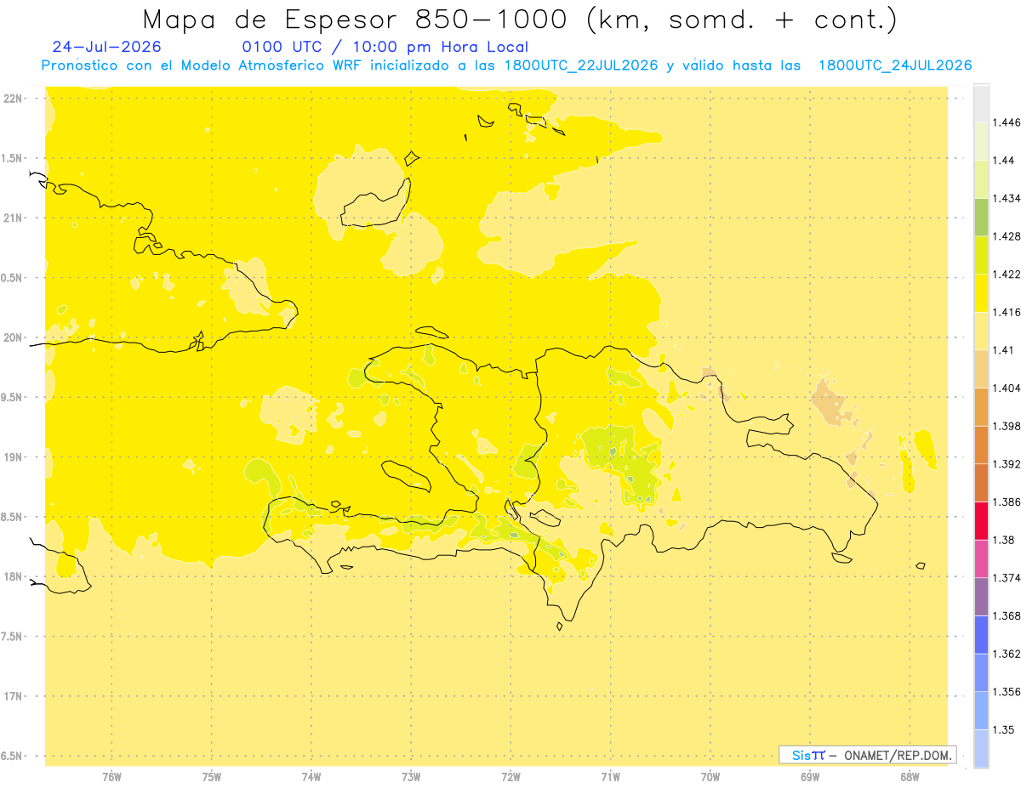Click the 71W longitude axis label
Viewport: 1021px width, 788px height.
coord(610,776)
